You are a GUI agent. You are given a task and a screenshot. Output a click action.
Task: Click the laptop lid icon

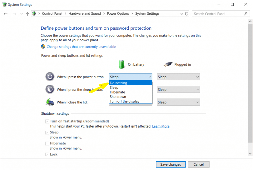50,102
